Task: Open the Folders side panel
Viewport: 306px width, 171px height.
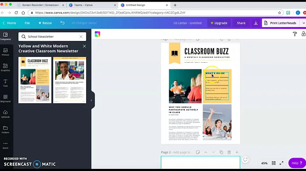Action: pos(6,130)
